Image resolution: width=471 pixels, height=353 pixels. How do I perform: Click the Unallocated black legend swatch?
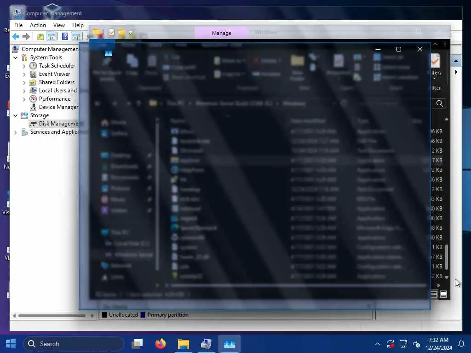[104, 314]
